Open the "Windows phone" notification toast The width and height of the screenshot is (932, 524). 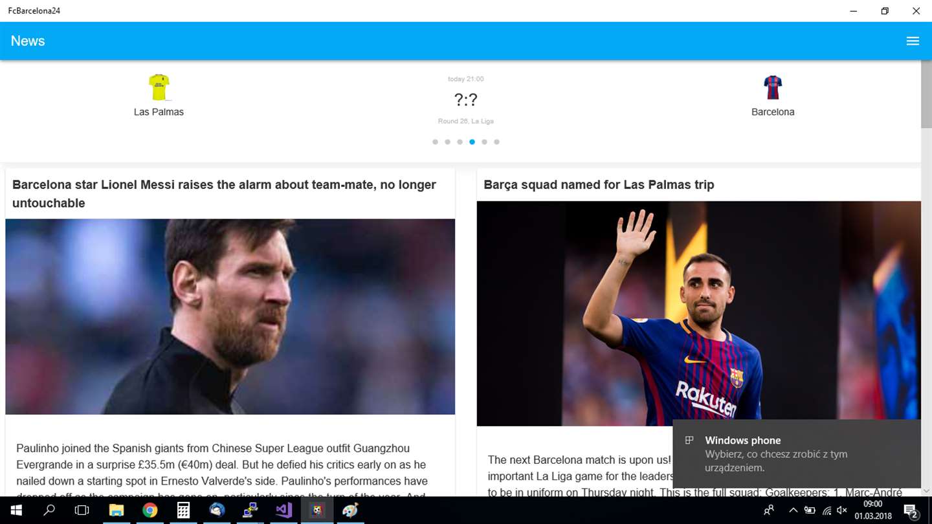tap(797, 453)
